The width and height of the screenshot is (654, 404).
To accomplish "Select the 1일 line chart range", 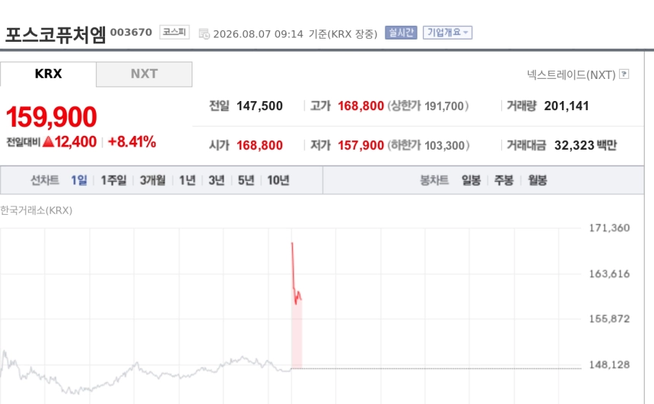I will point(79,180).
